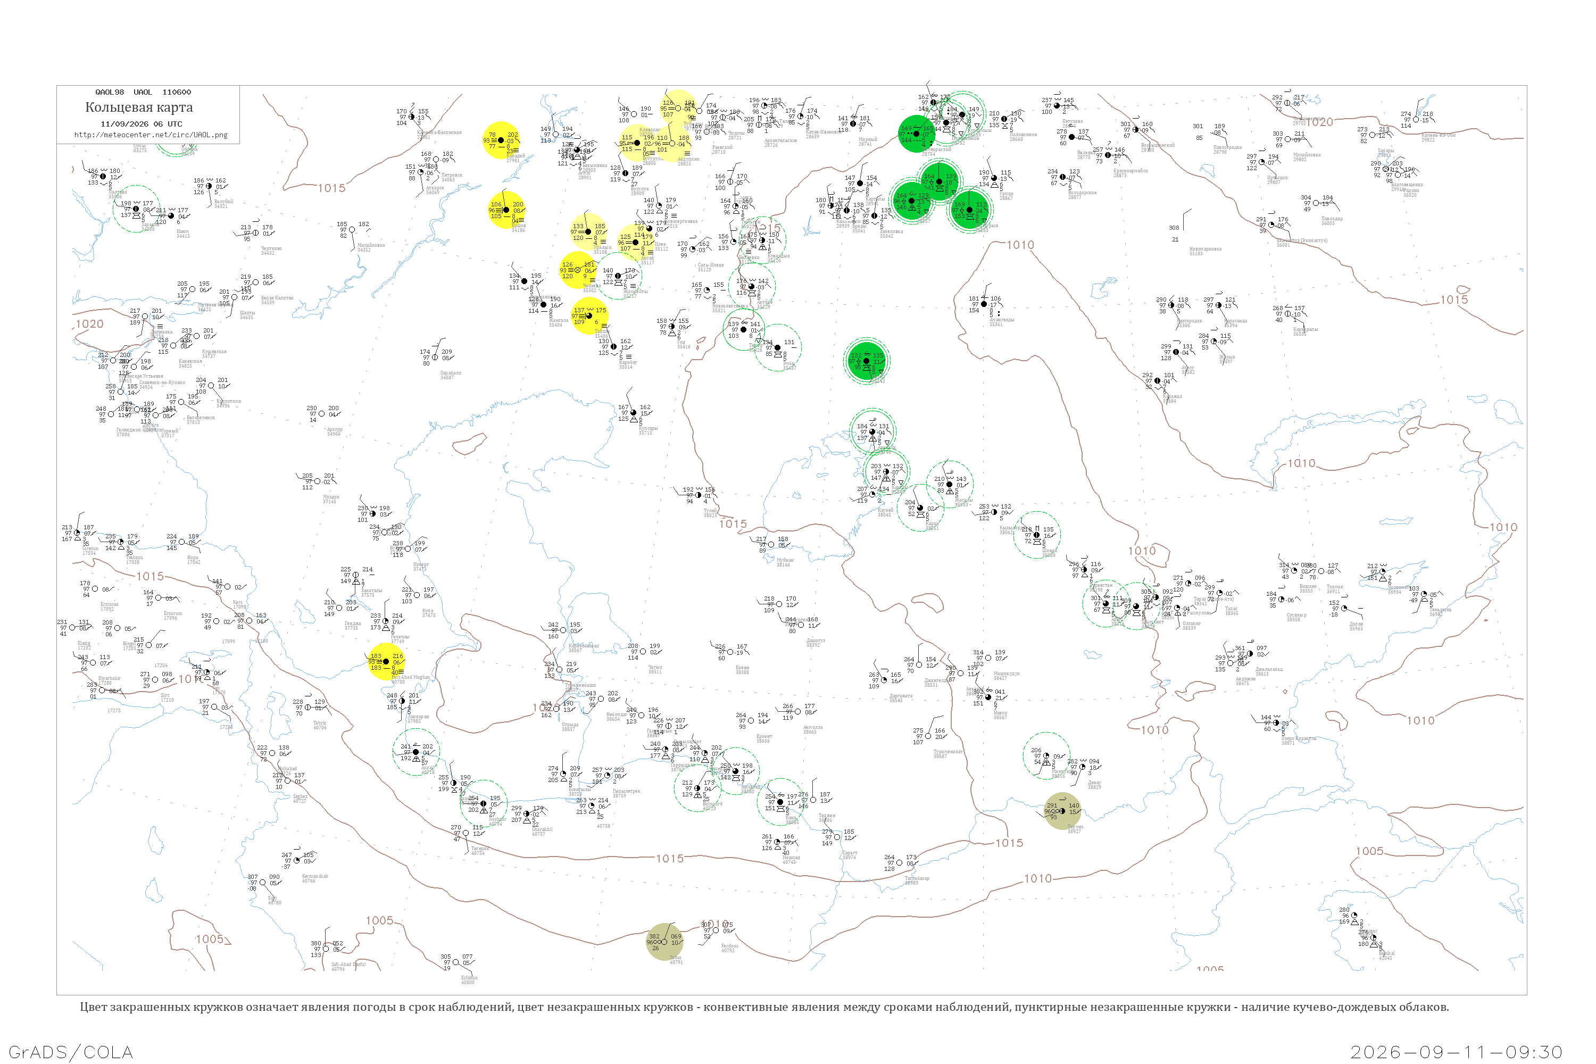This screenshot has height=1064, width=1596.
Task: Click the station marker at Амангелды 35361
Action: tap(984, 304)
